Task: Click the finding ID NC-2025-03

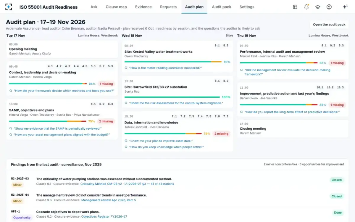Action: tap(20, 178)
